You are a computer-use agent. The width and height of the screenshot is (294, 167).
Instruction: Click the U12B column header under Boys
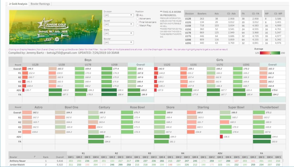coord(35,64)
